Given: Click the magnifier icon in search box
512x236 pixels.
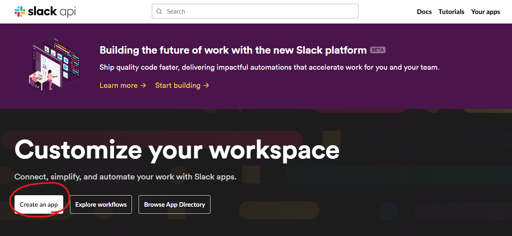Looking at the screenshot, I should coord(160,12).
